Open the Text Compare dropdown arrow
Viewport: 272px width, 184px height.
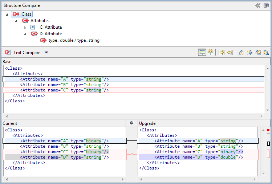point(46,53)
